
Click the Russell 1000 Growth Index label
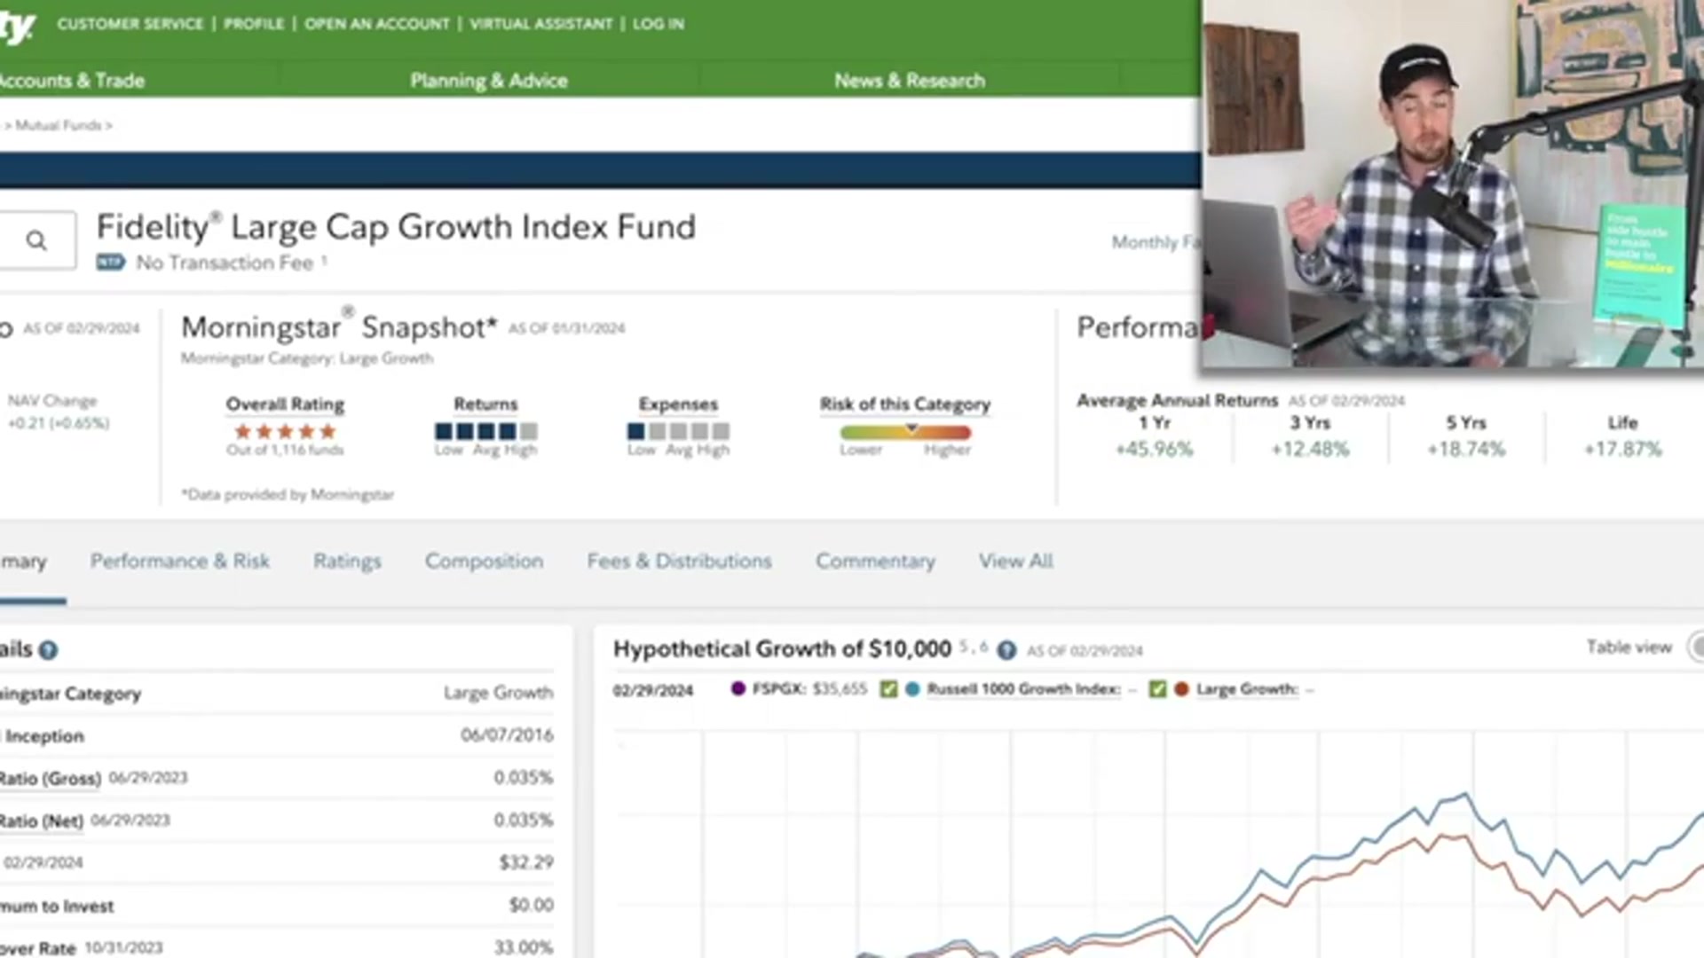pos(1023,689)
